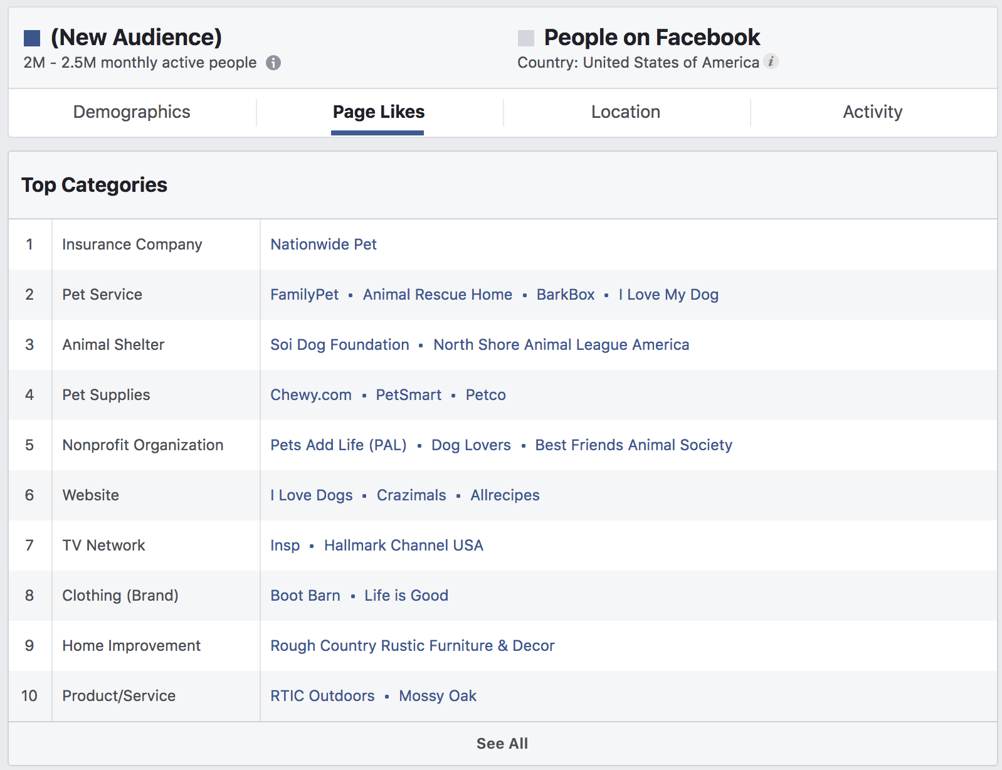Click the Insurance Company category cell

(x=156, y=245)
